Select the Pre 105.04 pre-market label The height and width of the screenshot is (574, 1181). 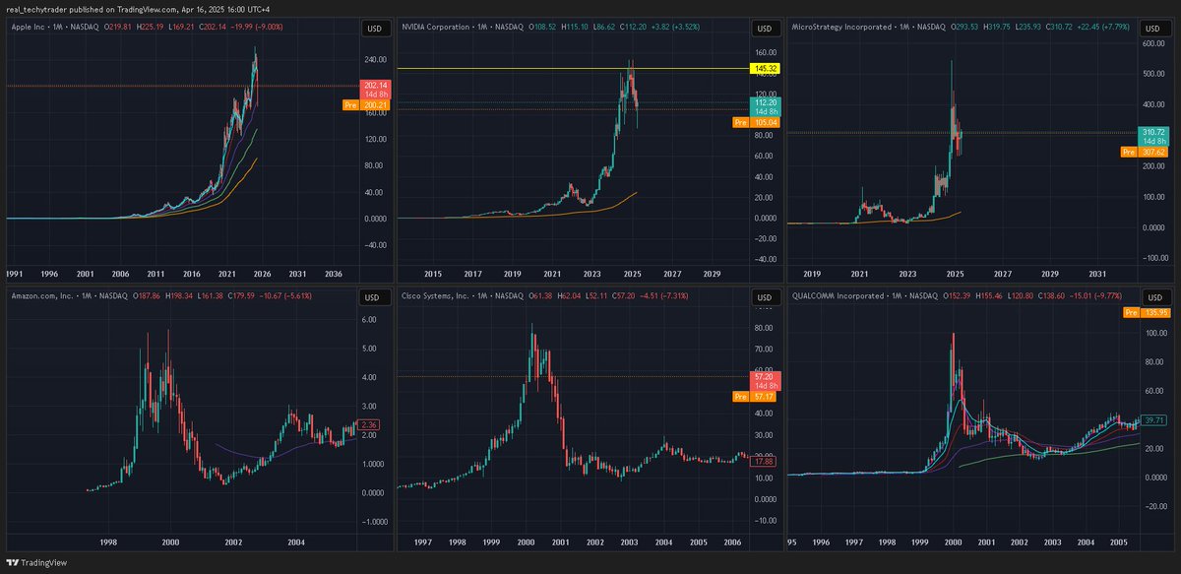(x=757, y=123)
